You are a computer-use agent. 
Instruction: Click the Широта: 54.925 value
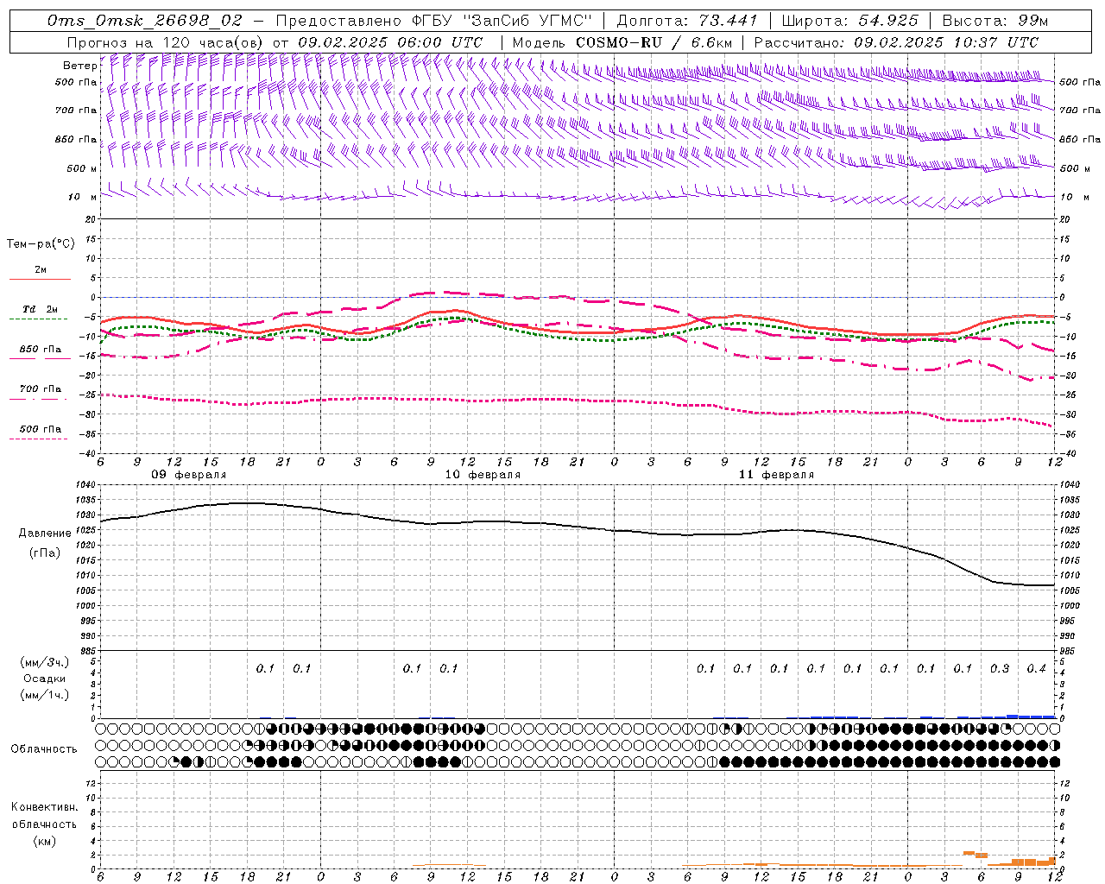[x=849, y=21]
